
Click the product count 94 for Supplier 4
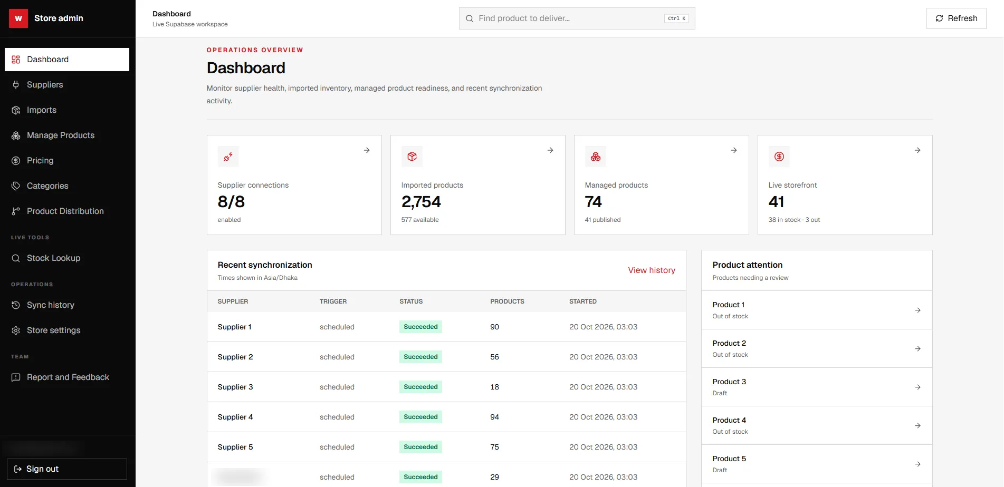click(494, 417)
